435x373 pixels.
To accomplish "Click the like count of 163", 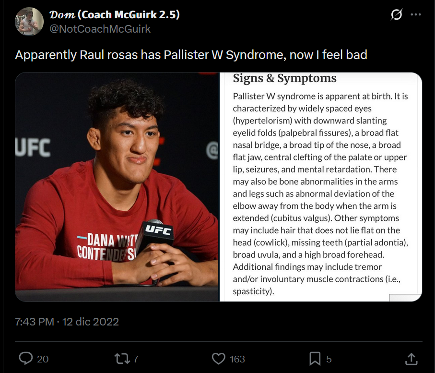I will (237, 359).
